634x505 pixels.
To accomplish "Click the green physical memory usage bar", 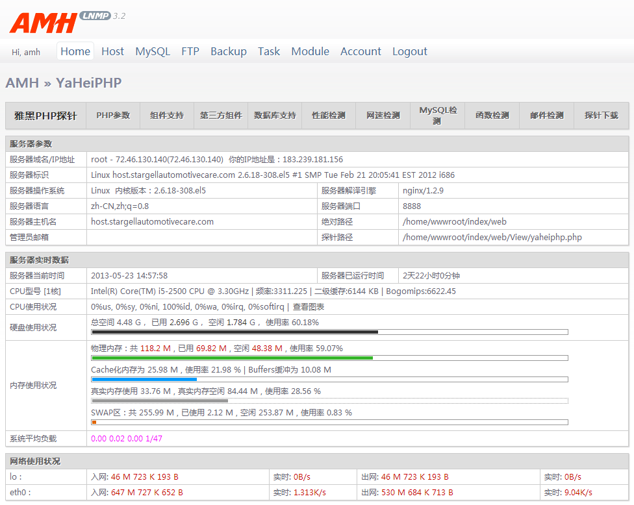I will [232, 358].
